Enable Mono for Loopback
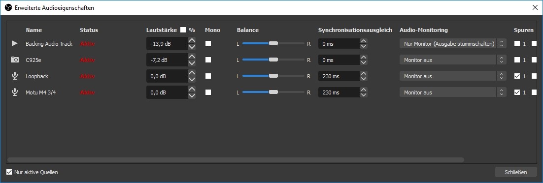543x183 pixels. click(x=208, y=76)
